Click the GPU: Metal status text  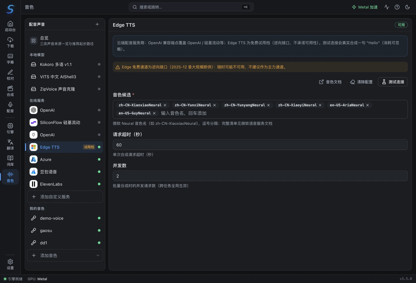pyautogui.click(x=37, y=279)
